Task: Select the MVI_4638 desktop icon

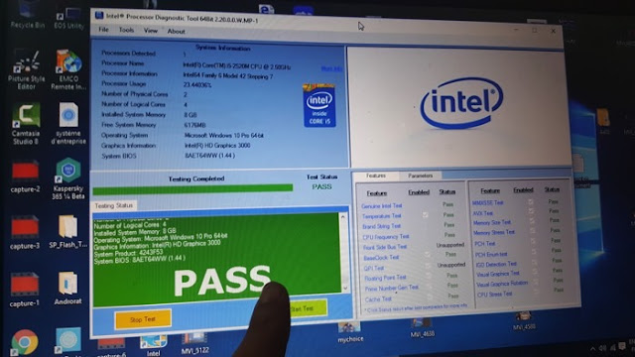Action: tap(422, 327)
